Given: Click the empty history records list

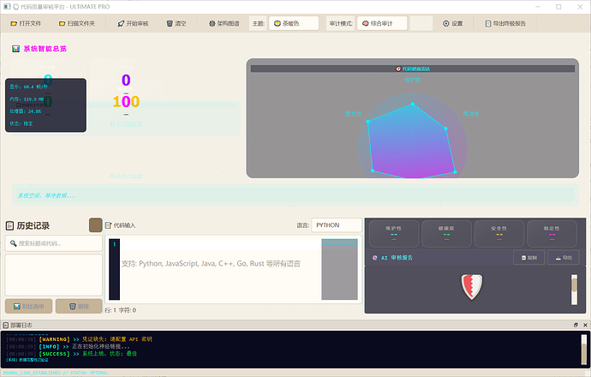Looking at the screenshot, I should [x=53, y=275].
